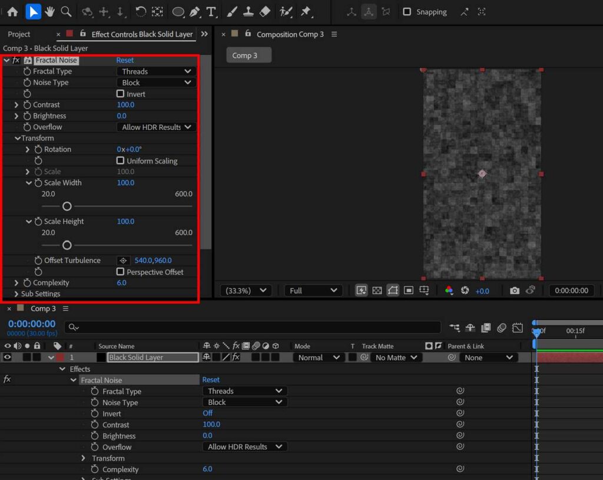
Task: Check the Invert checkbox
Action: click(x=120, y=94)
